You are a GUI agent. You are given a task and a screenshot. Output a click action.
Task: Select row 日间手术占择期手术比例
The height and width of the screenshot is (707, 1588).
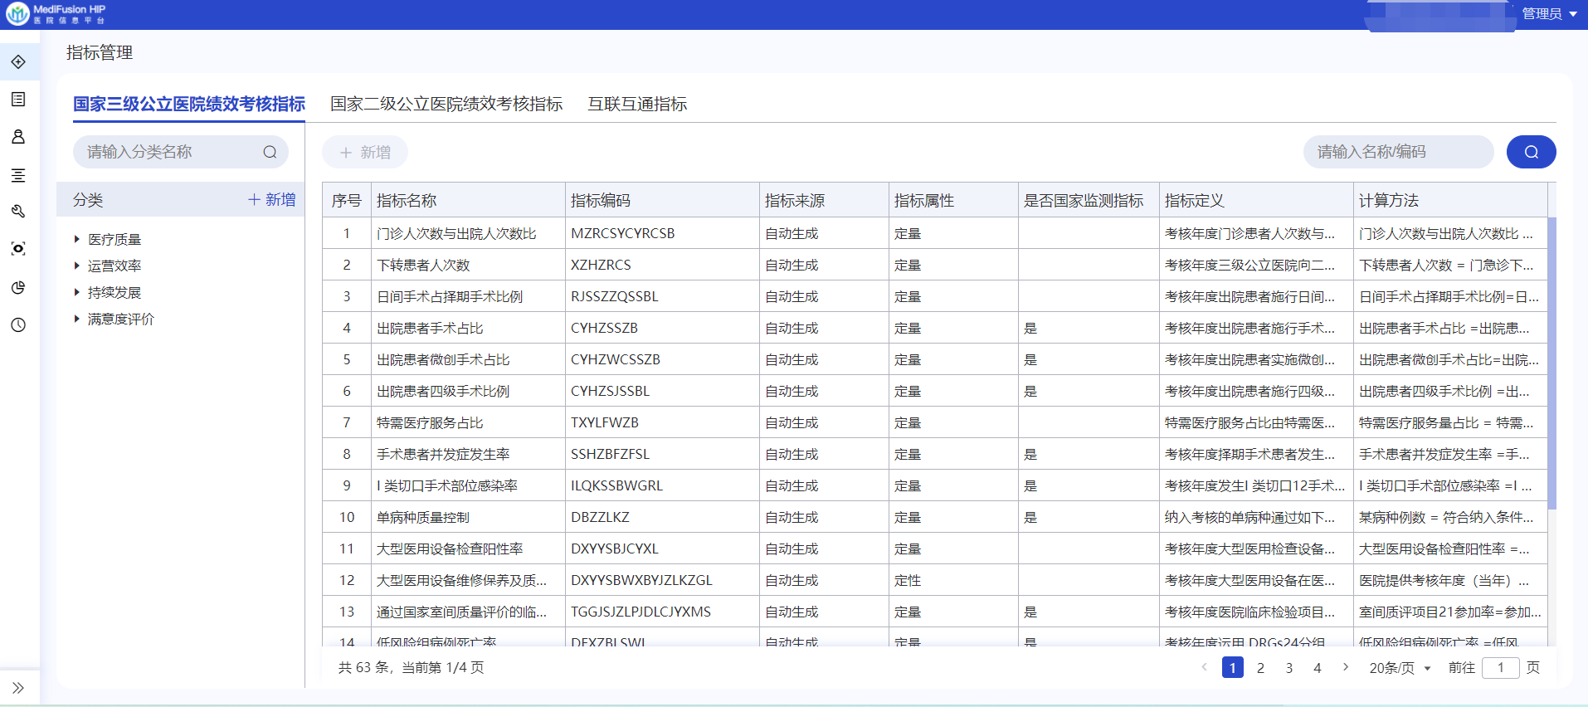[935, 297]
